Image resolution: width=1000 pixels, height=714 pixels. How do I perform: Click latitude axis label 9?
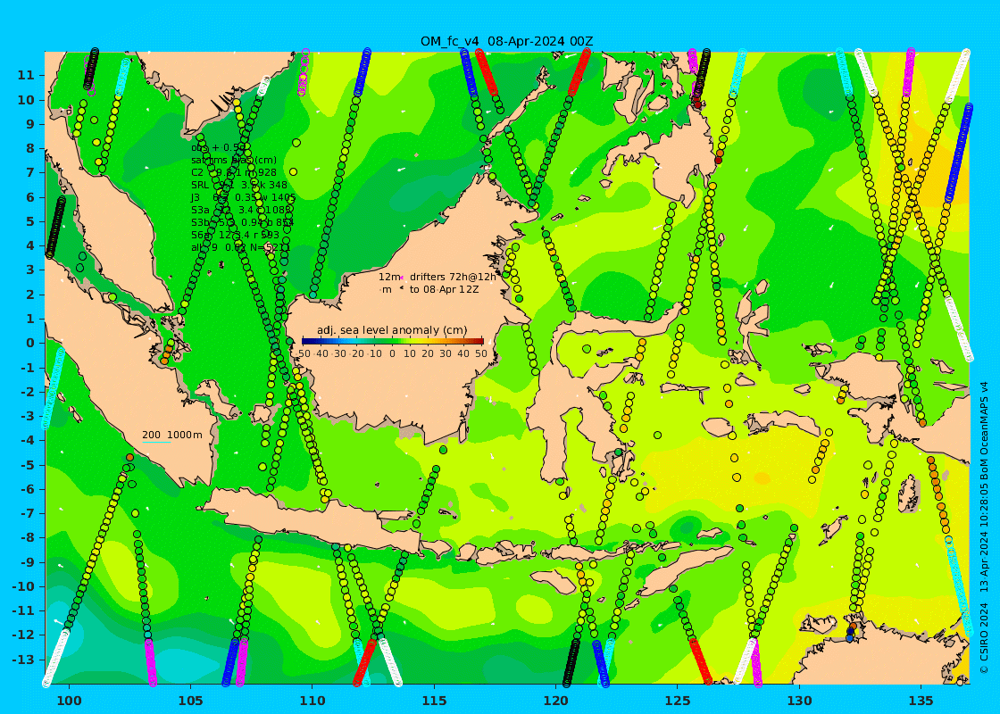pyautogui.click(x=30, y=124)
